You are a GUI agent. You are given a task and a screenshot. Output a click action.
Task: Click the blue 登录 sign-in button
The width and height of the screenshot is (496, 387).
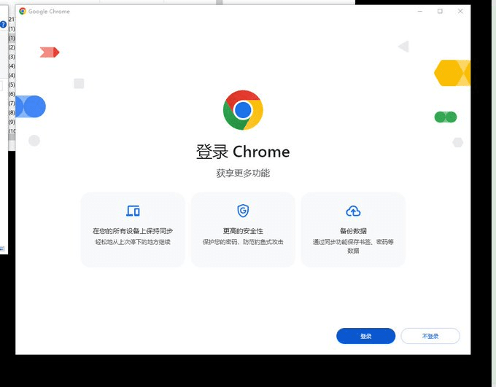tap(365, 336)
